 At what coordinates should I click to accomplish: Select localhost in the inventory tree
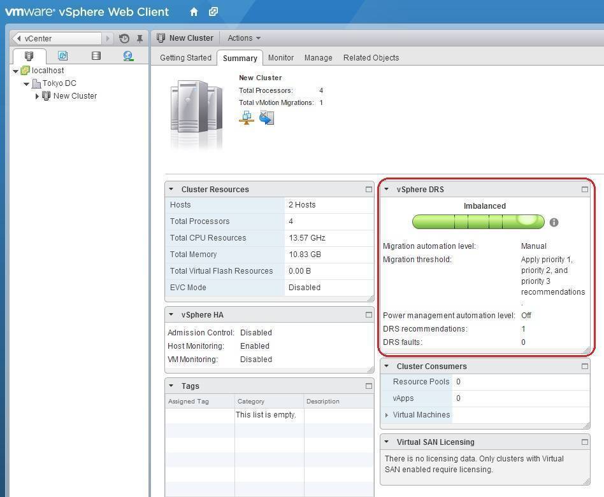point(48,71)
